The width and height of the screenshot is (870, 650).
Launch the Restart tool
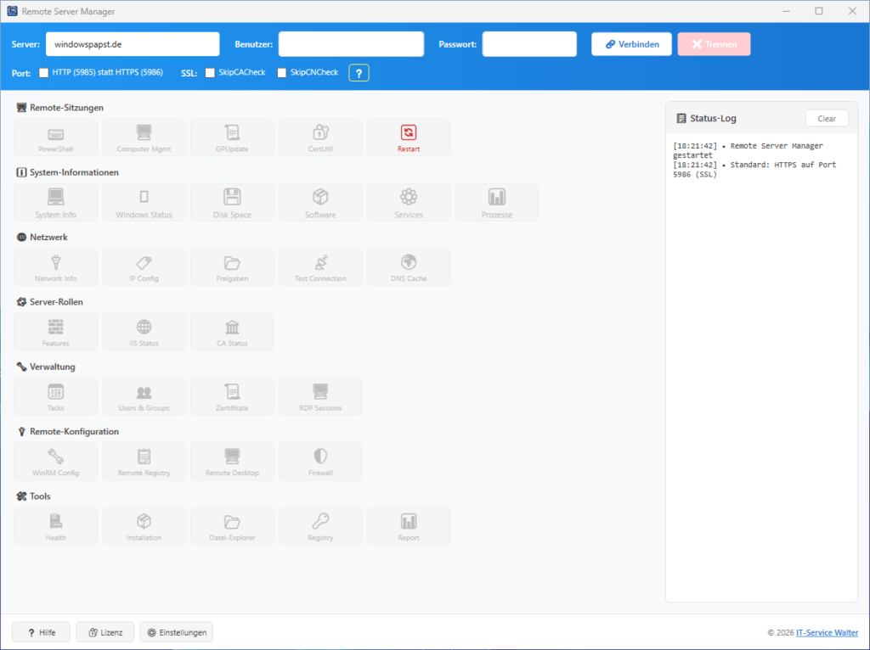(x=408, y=137)
